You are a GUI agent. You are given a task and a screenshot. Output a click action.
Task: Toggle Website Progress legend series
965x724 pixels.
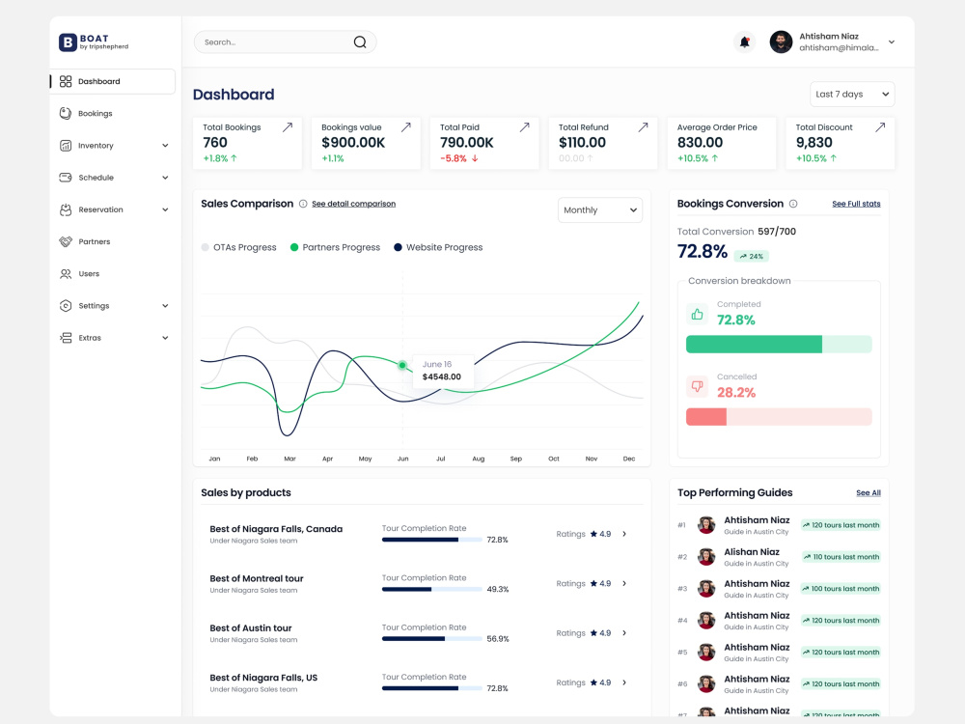coord(438,247)
